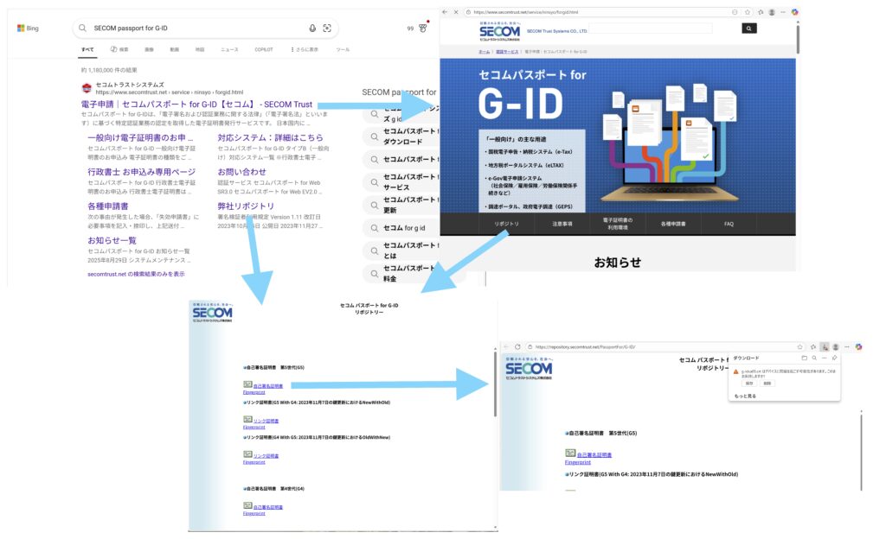Click the visual search camera icon in Bing
886x539 pixels.
(x=327, y=29)
